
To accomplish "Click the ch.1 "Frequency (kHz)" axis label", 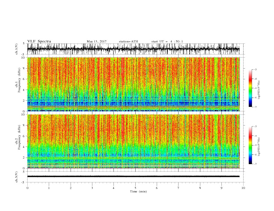I will 19,80.
